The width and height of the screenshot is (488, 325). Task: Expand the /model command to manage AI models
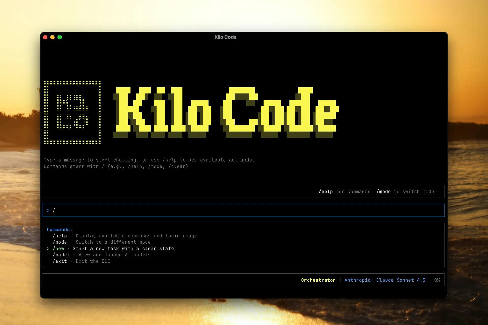61,255
